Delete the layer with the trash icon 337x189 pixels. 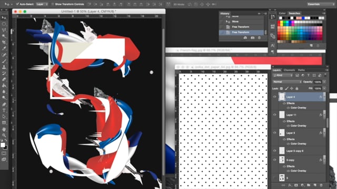click(x=321, y=185)
